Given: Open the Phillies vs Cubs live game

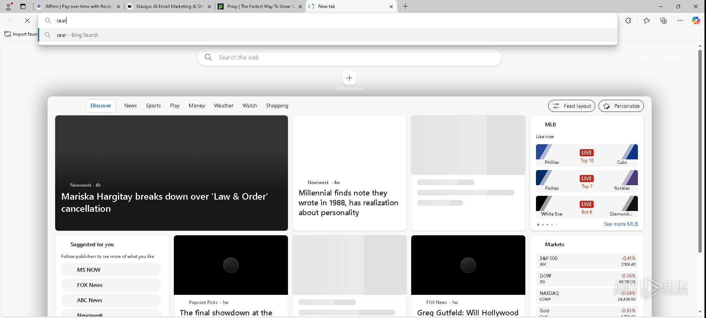Looking at the screenshot, I should 587,155.
